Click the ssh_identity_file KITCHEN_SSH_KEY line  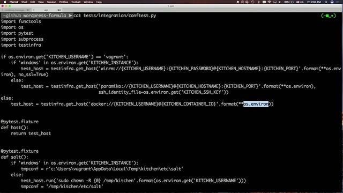pyautogui.click(x=163, y=92)
